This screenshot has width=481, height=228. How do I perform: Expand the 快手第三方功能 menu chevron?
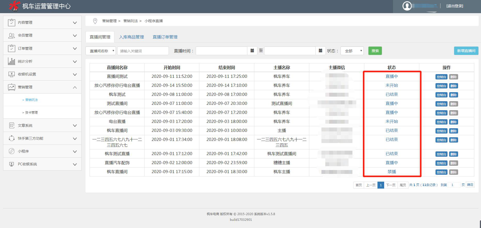(x=75, y=139)
